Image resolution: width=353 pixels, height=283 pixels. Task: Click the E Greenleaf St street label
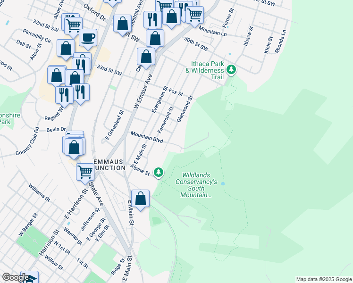point(115,125)
